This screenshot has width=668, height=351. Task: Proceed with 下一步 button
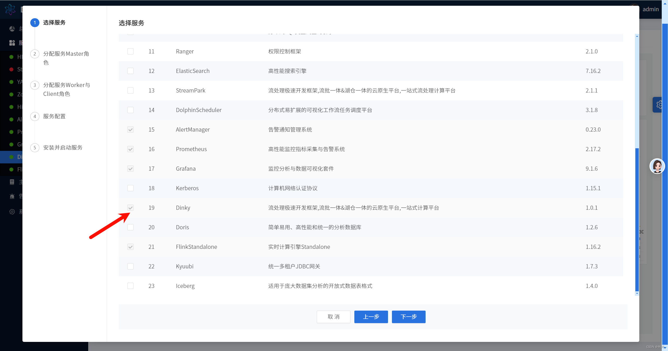409,317
